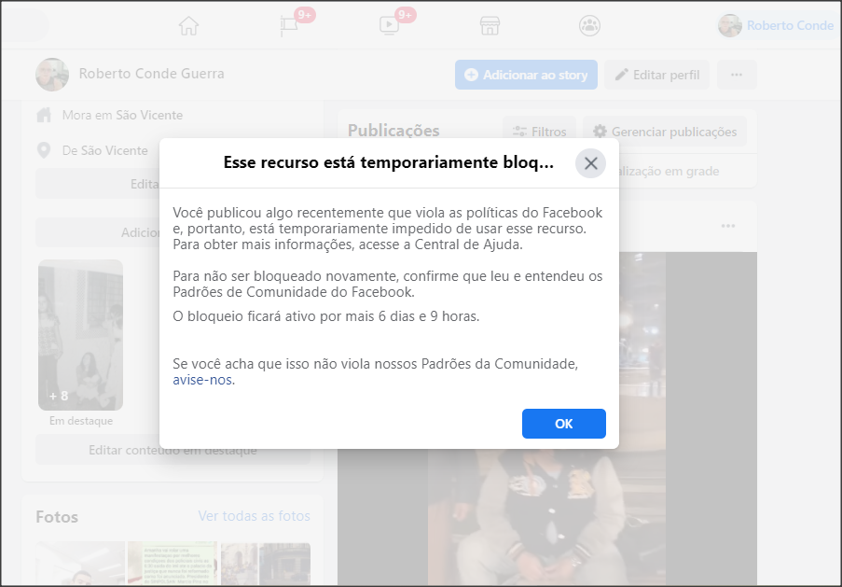Open the avise-nos link

click(x=203, y=380)
